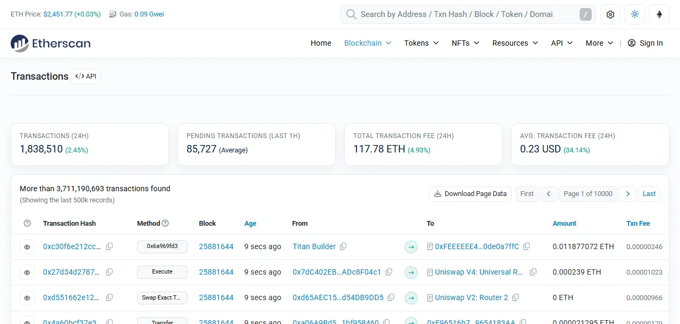
Task: Copy Uniswap V4 Universal Router address
Action: click(x=533, y=272)
